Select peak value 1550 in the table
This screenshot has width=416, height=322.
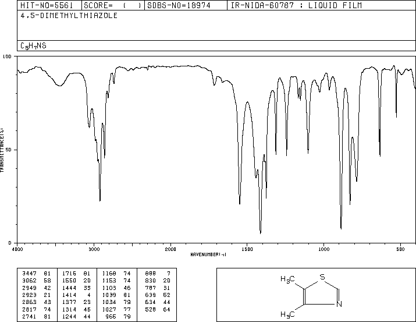pos(69,280)
